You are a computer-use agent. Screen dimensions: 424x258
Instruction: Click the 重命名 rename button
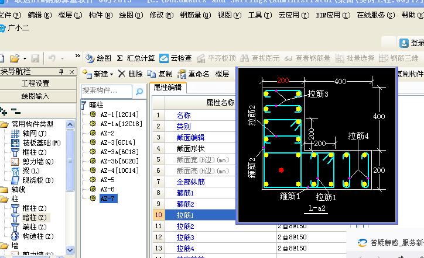(193, 74)
